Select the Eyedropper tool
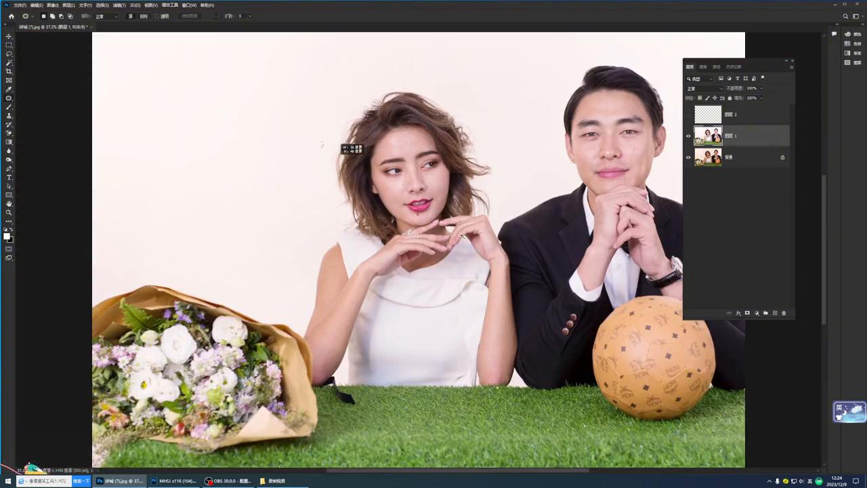 9,89
